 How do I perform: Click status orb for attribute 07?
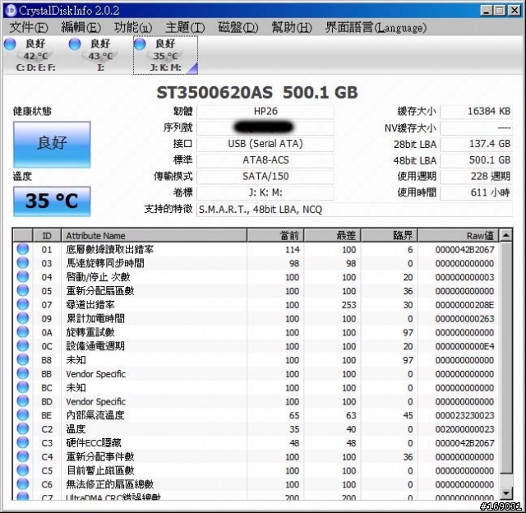point(23,304)
